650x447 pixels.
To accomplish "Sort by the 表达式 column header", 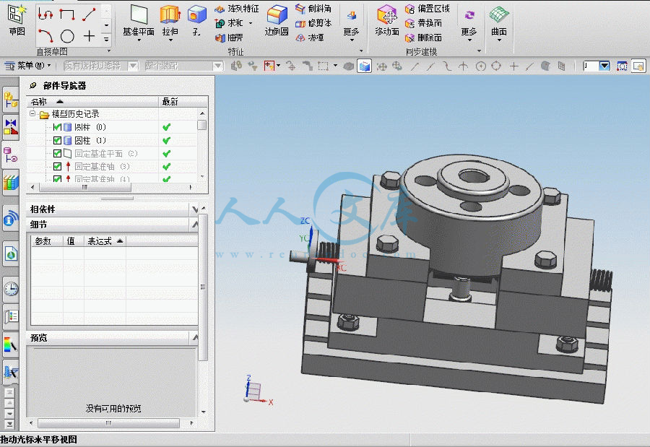I will click(105, 241).
